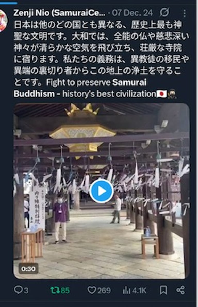The height and width of the screenshot is (307, 198).
Task: Bookmark this tweet
Action: (x=163, y=290)
